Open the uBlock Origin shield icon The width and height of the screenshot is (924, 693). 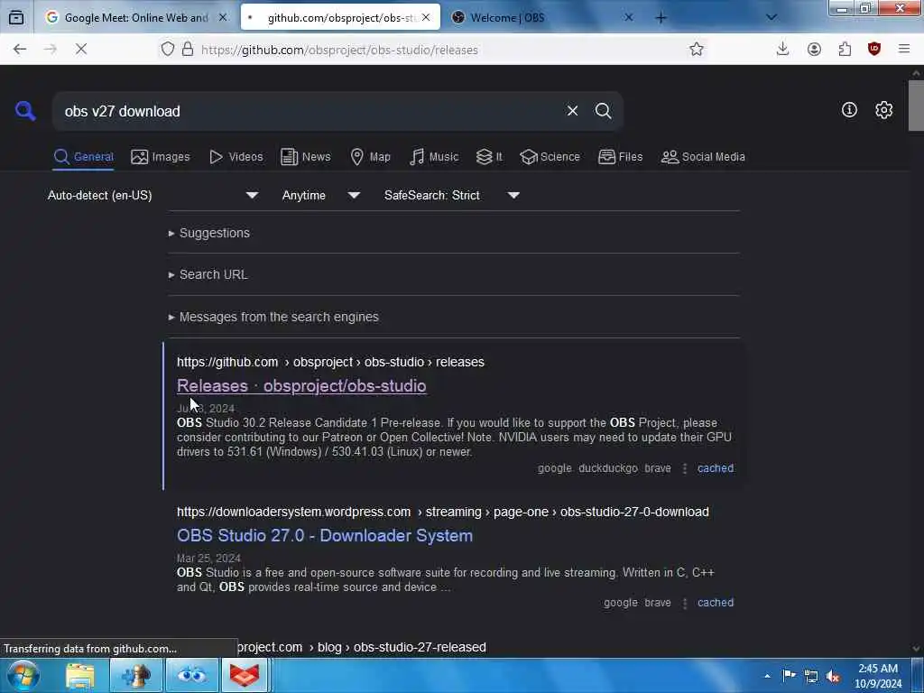pos(874,50)
